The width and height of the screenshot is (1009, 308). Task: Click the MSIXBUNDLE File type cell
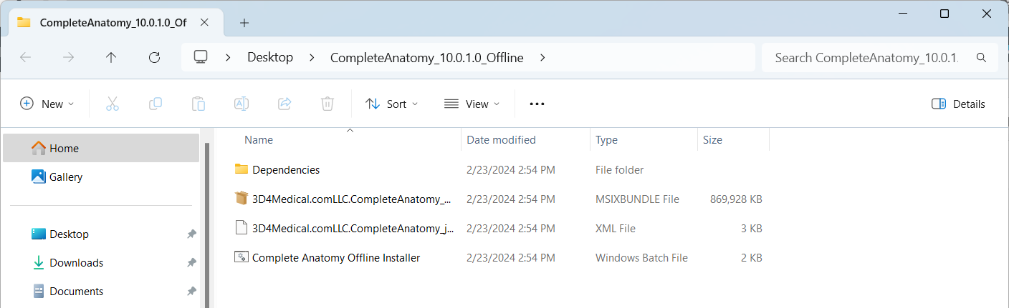637,199
